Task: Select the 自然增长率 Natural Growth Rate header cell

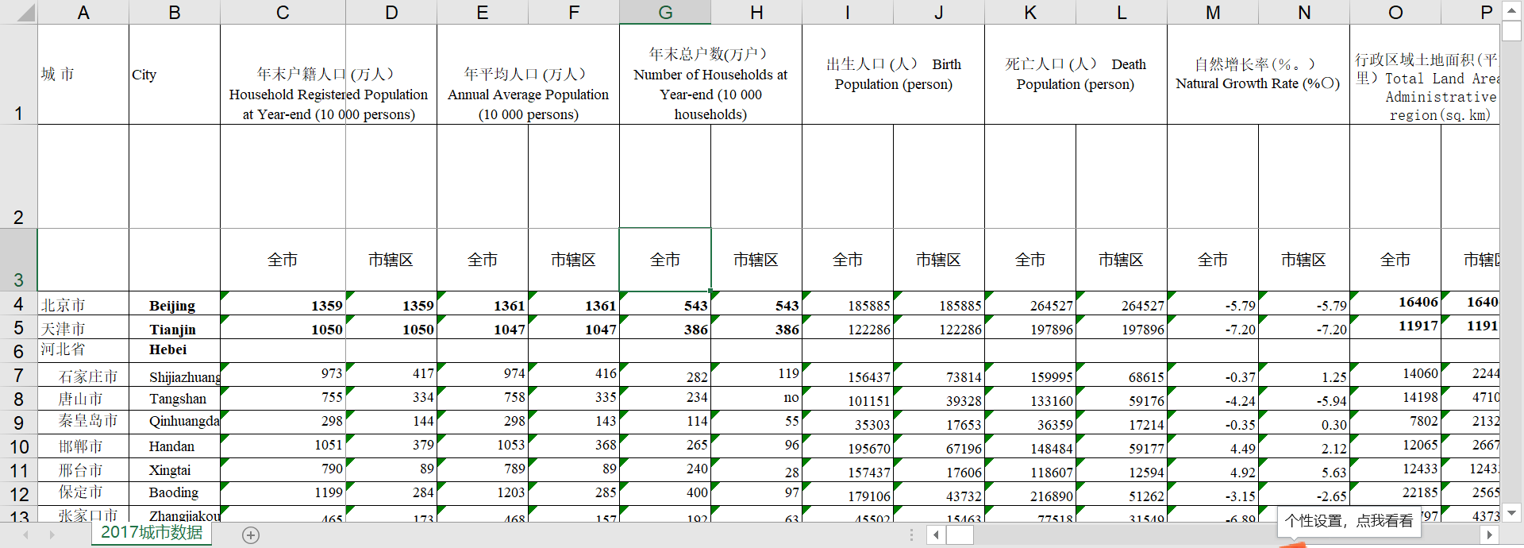Action: click(1258, 74)
